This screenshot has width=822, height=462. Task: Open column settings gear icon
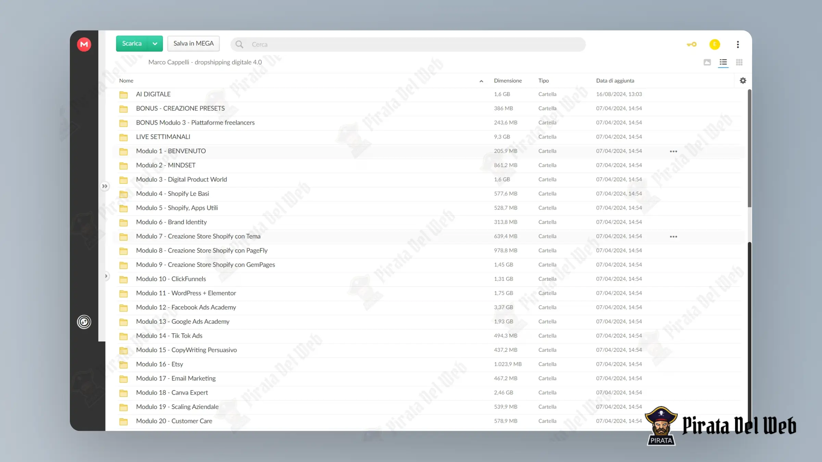point(743,80)
